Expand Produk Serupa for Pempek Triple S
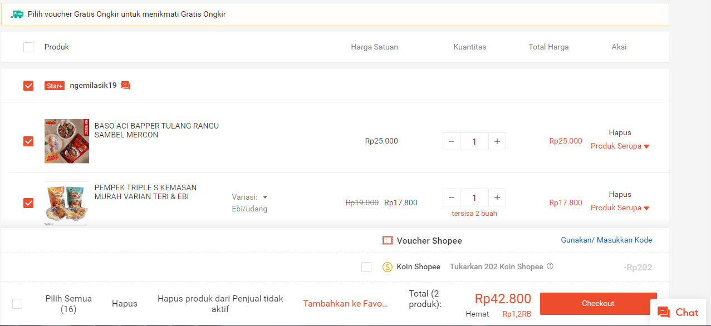Image resolution: width=711 pixels, height=326 pixels. [x=620, y=208]
